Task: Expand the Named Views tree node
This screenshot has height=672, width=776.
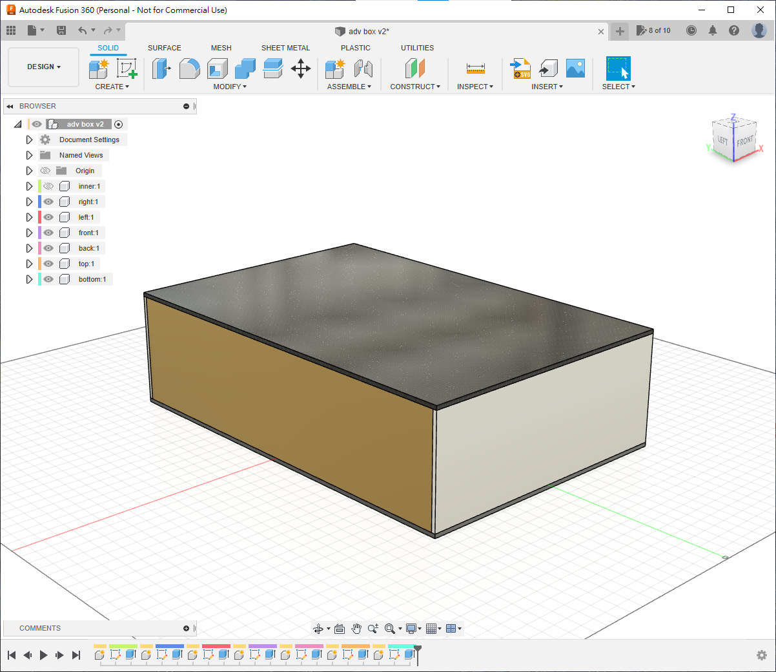Action: (29, 155)
